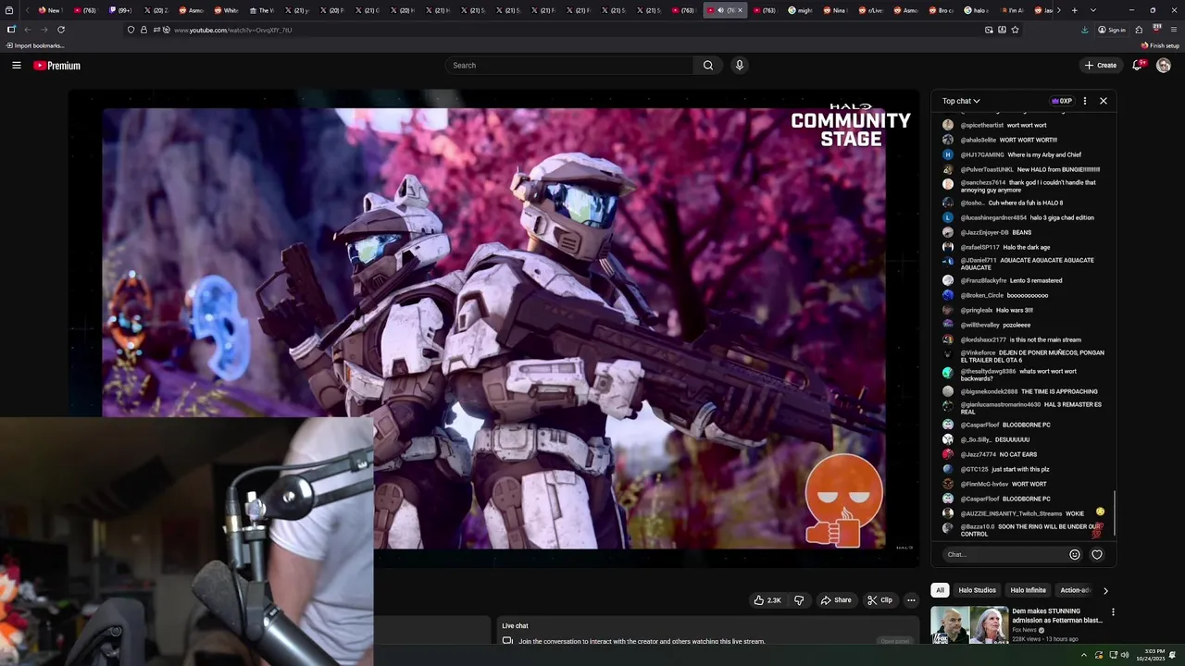Click the YouTube search magnifier button
Viewport: 1185px width, 666px height.
pyautogui.click(x=708, y=66)
